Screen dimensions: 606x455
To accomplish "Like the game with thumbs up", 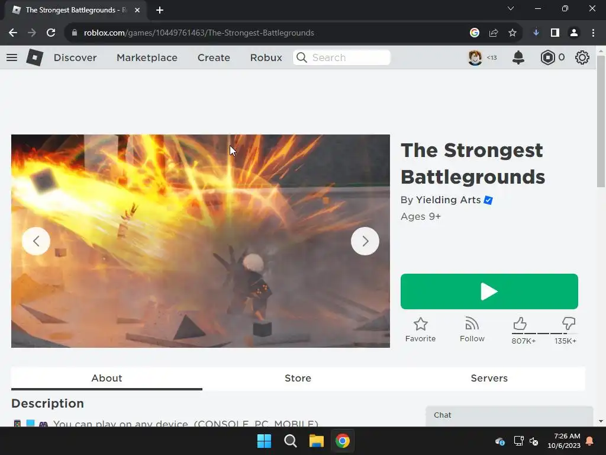I will (x=520, y=323).
